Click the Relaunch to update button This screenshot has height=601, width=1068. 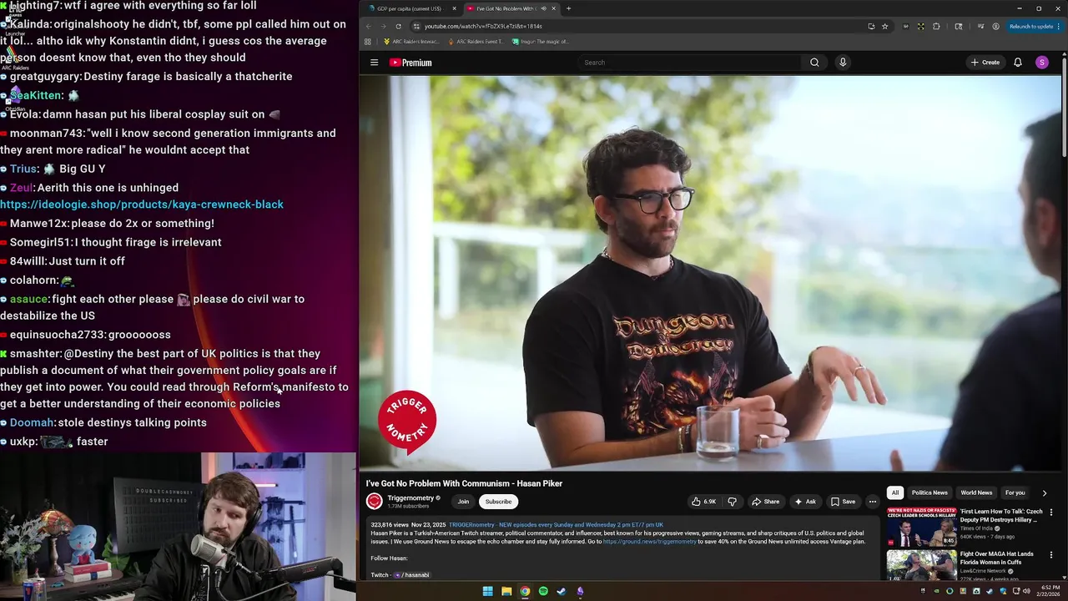(x=1031, y=26)
